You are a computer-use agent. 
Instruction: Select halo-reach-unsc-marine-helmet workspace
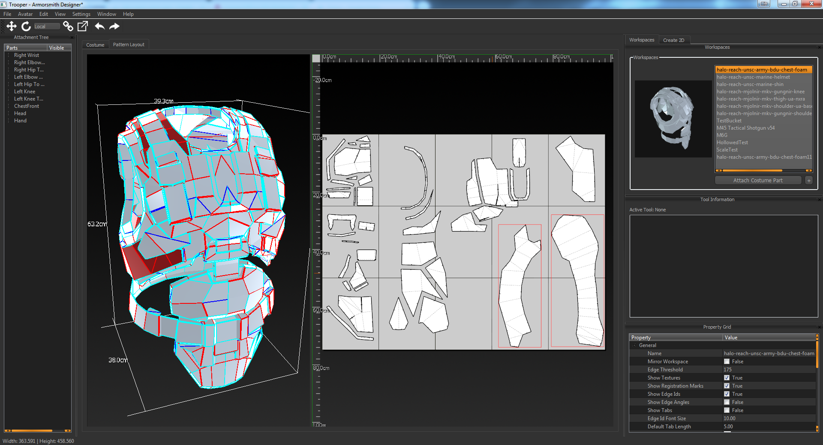point(753,77)
